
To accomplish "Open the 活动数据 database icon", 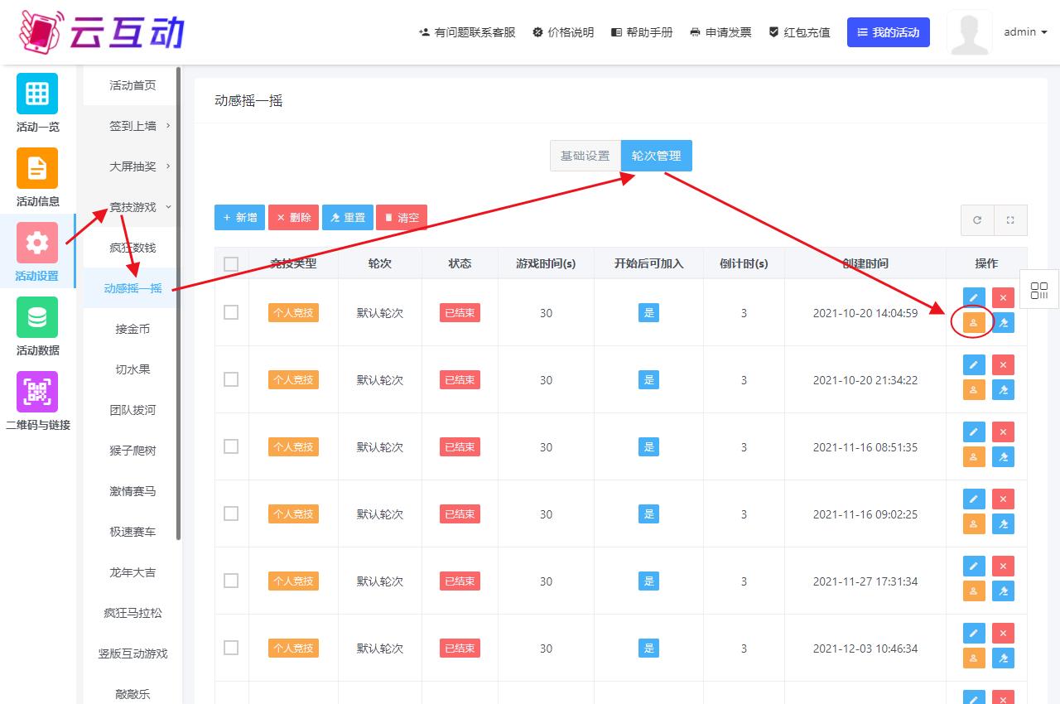I will click(37, 317).
